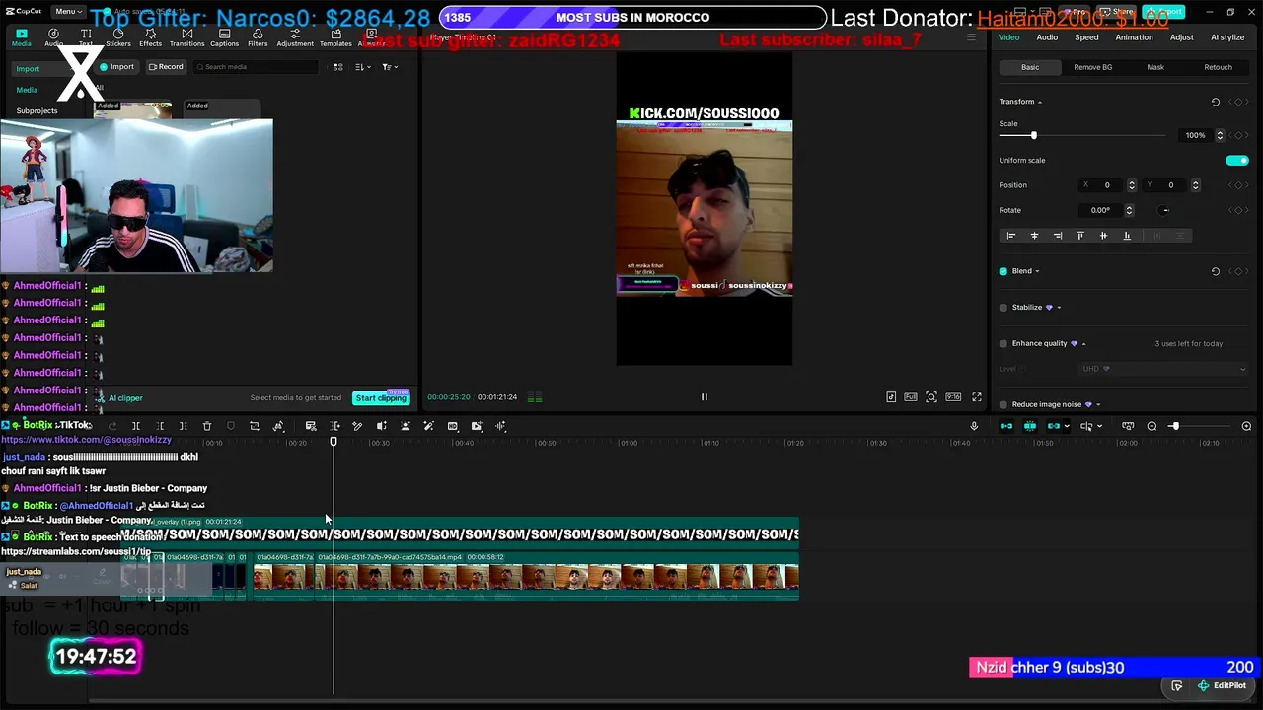Enter fullscreen preview mode
The width and height of the screenshot is (1263, 710).
[x=977, y=397]
